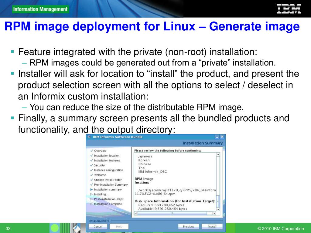Screen dimensions: 311x233
Task: Minimize the IBM Informix Software Bundle window
Action: click(x=217, y=137)
